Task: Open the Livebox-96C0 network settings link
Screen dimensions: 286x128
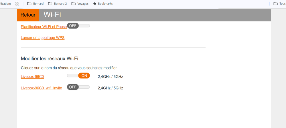Action: [x=32, y=77]
